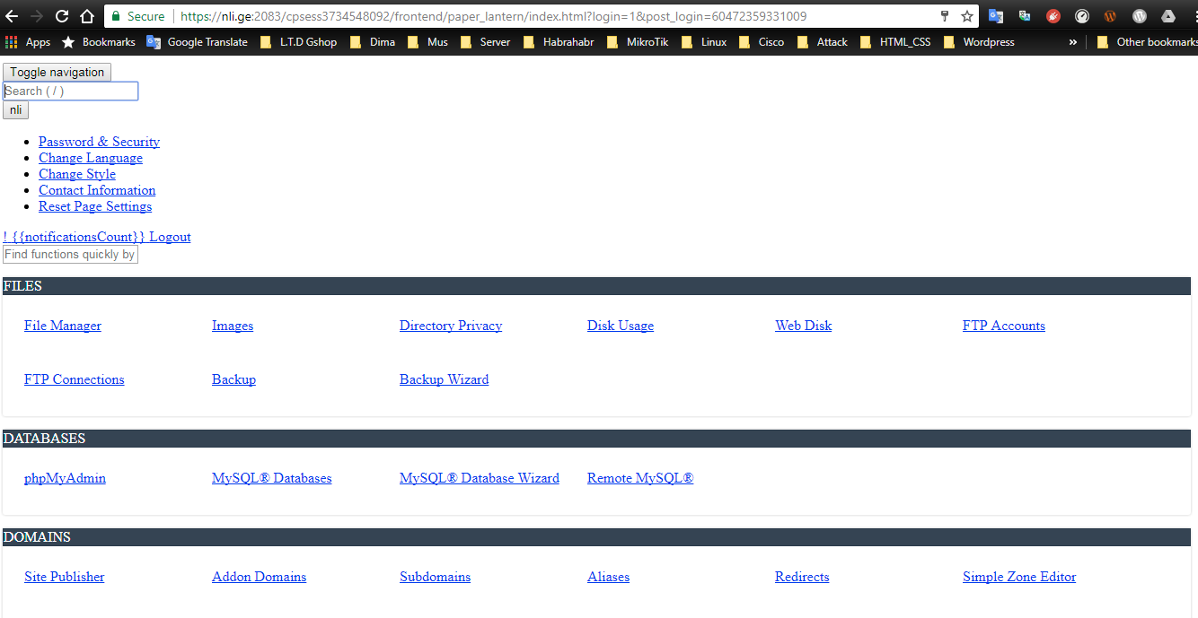Open the MySQL® Databases link

tap(272, 478)
